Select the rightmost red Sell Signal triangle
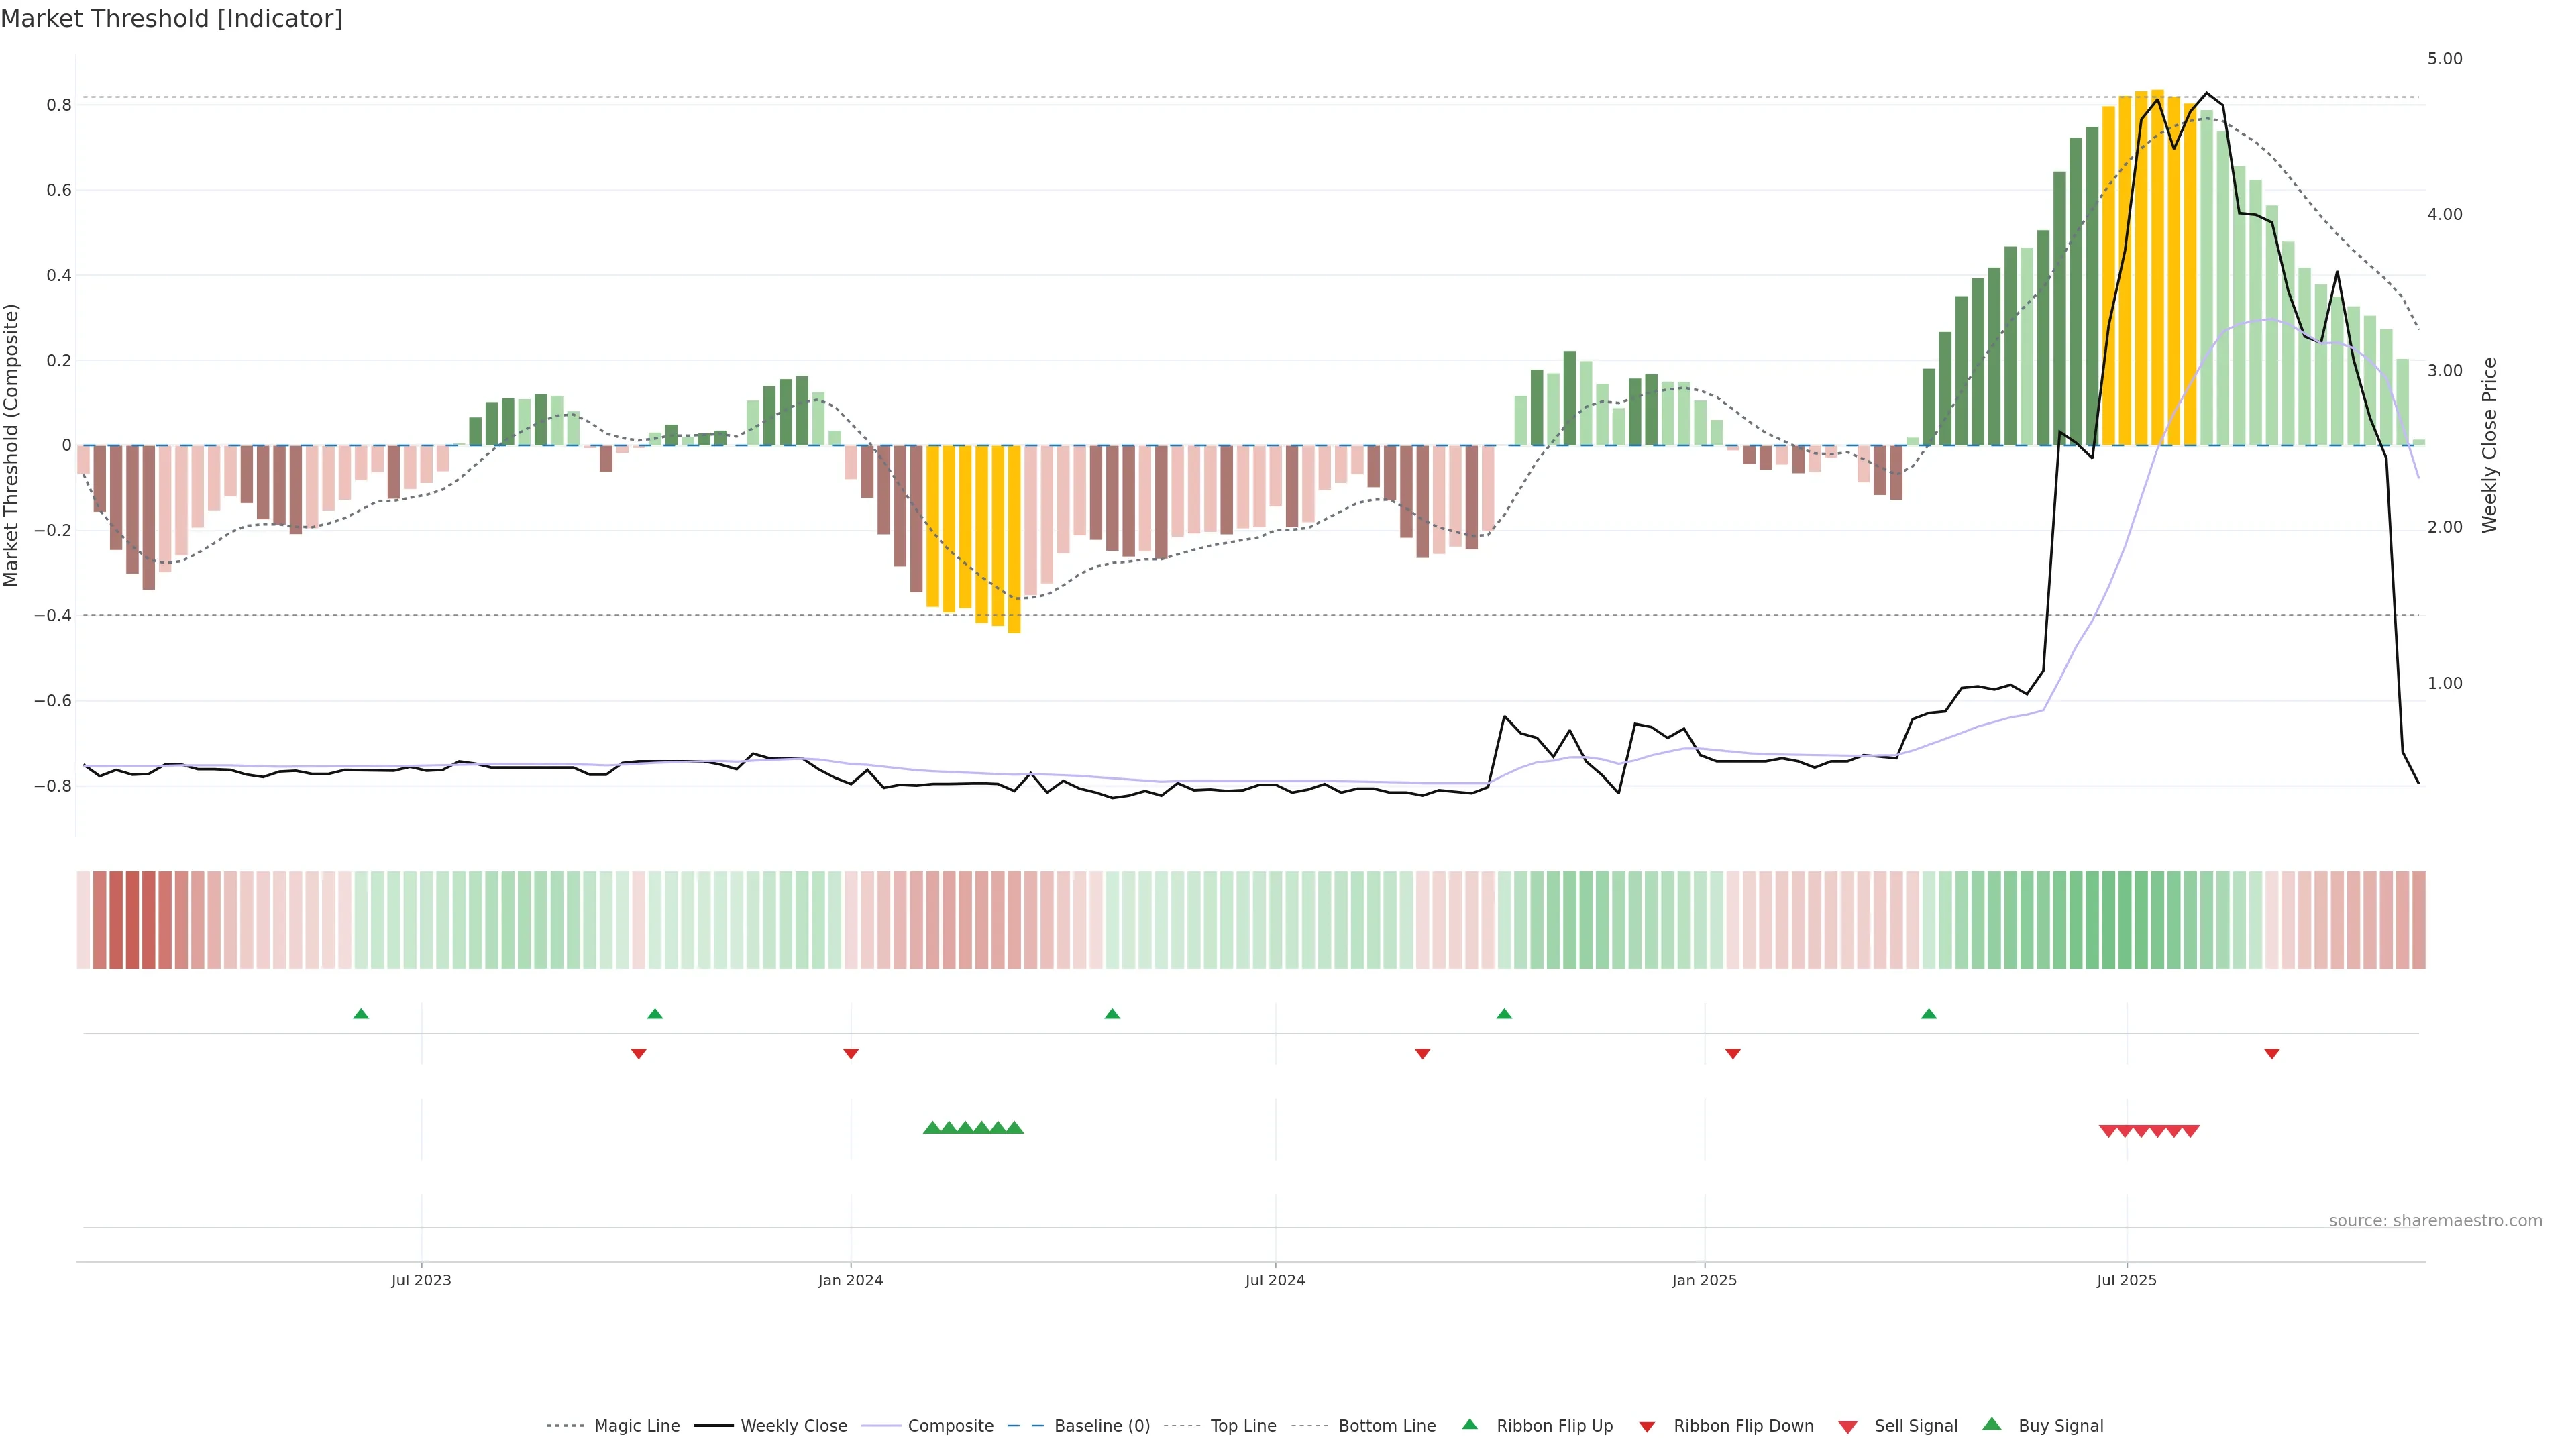 tap(2190, 1131)
